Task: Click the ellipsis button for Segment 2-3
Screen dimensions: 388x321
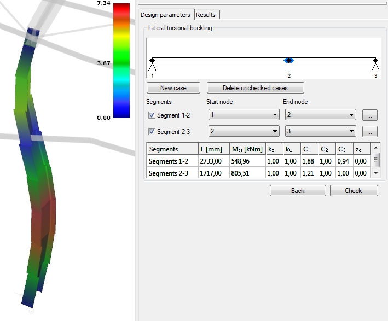Action: tap(370, 132)
